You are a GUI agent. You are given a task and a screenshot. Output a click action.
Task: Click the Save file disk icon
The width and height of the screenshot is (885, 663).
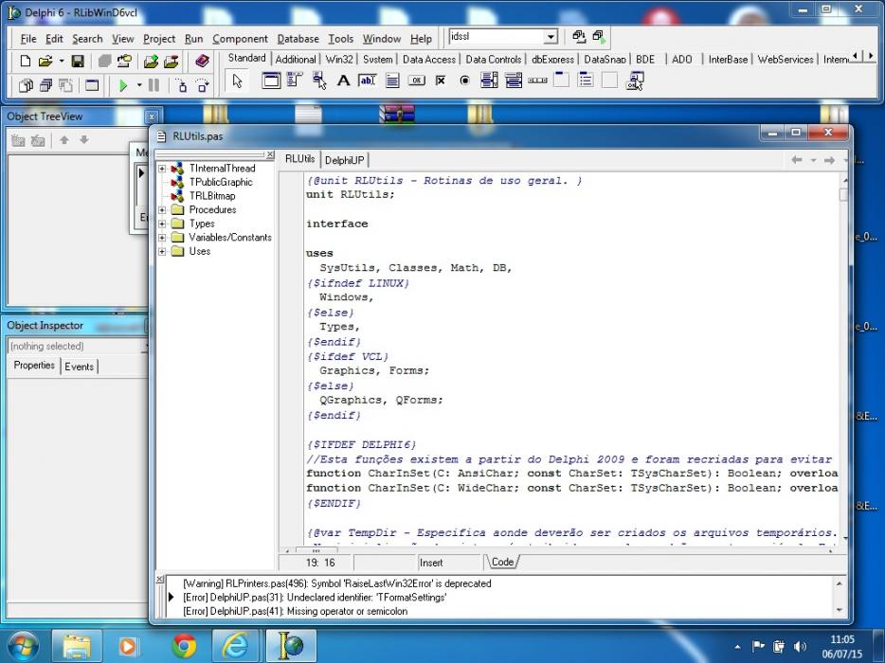tap(78, 61)
